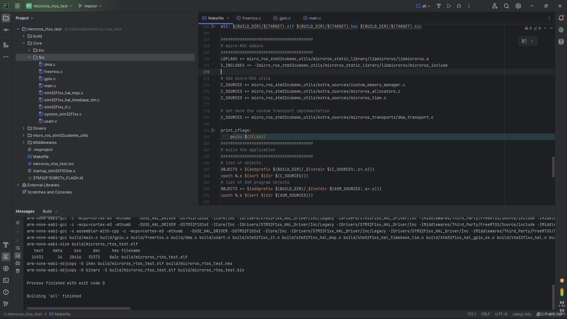Run the print_cflags target gutter arrow
Screen dimensions: 567x319
(213, 130)
